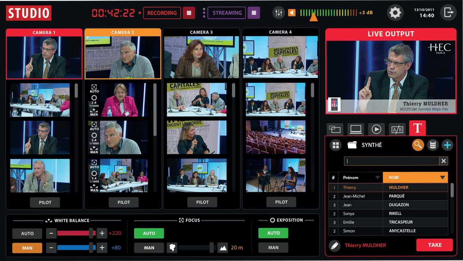Screen dimensions: 463x261
Task: Open the audio mixer icon
Action: coord(279,13)
